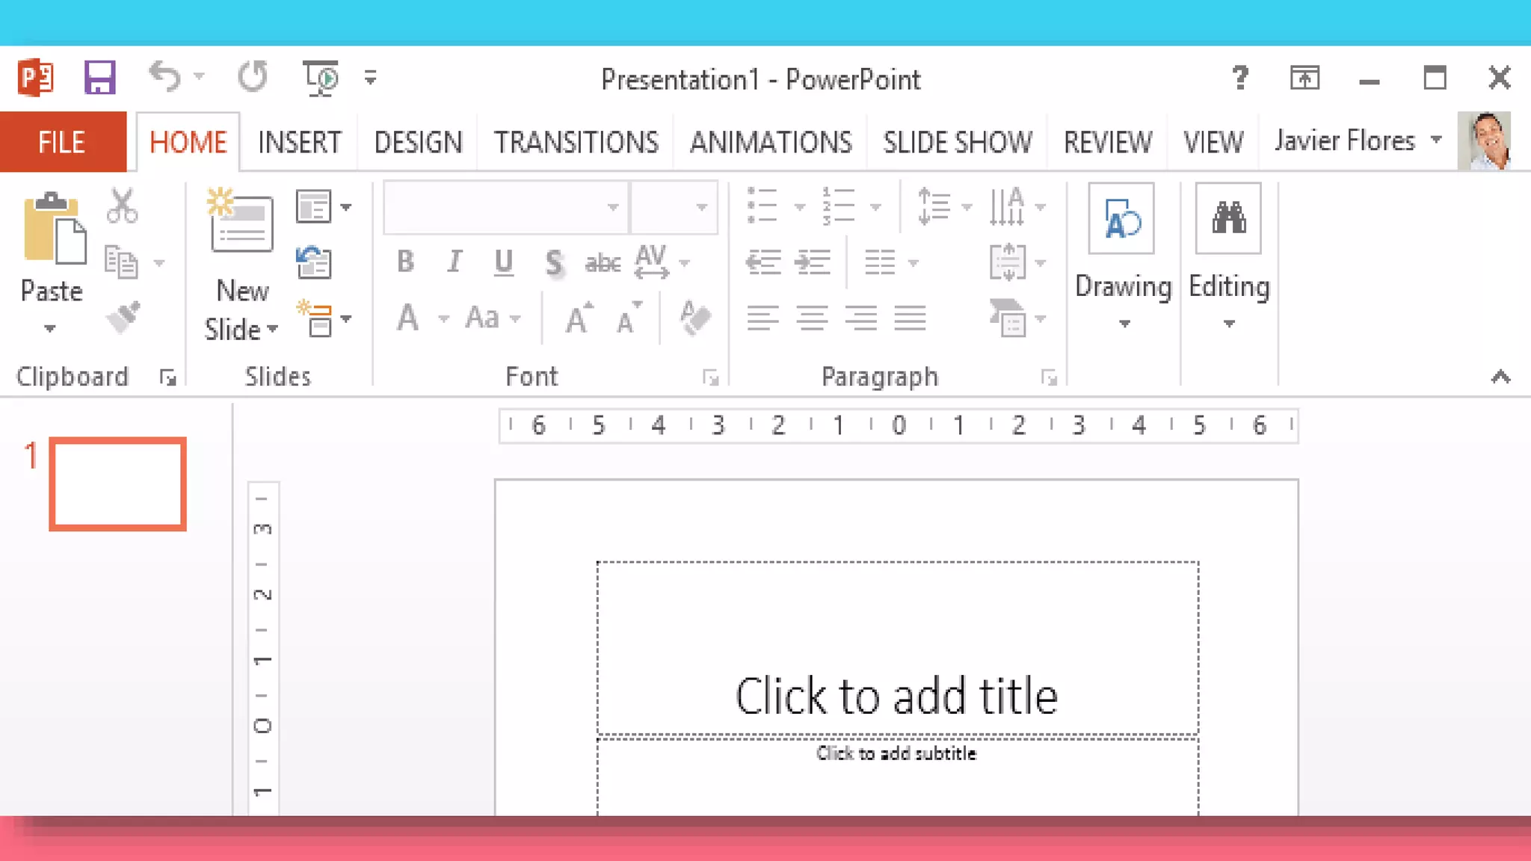This screenshot has height=861, width=1531.
Task: Click the Cut scissors icon
Action: point(122,206)
